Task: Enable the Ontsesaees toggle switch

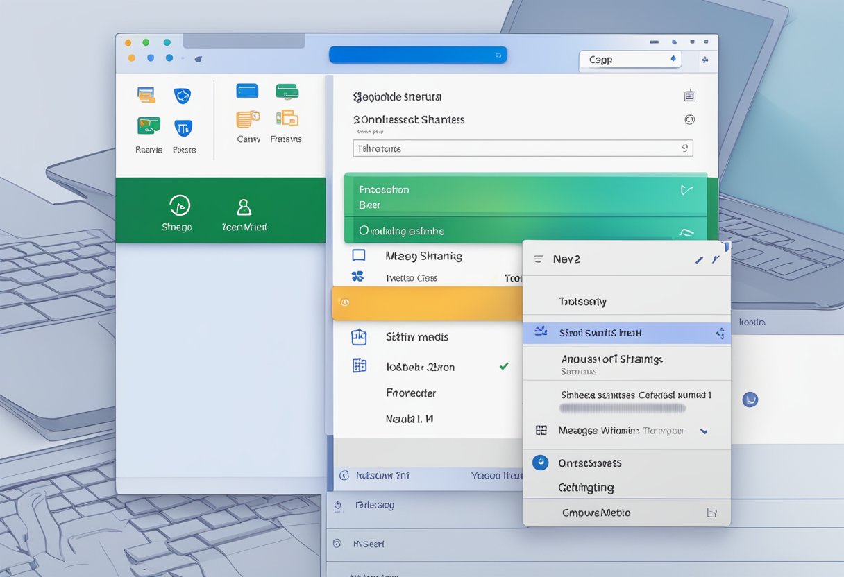Action: [x=540, y=463]
